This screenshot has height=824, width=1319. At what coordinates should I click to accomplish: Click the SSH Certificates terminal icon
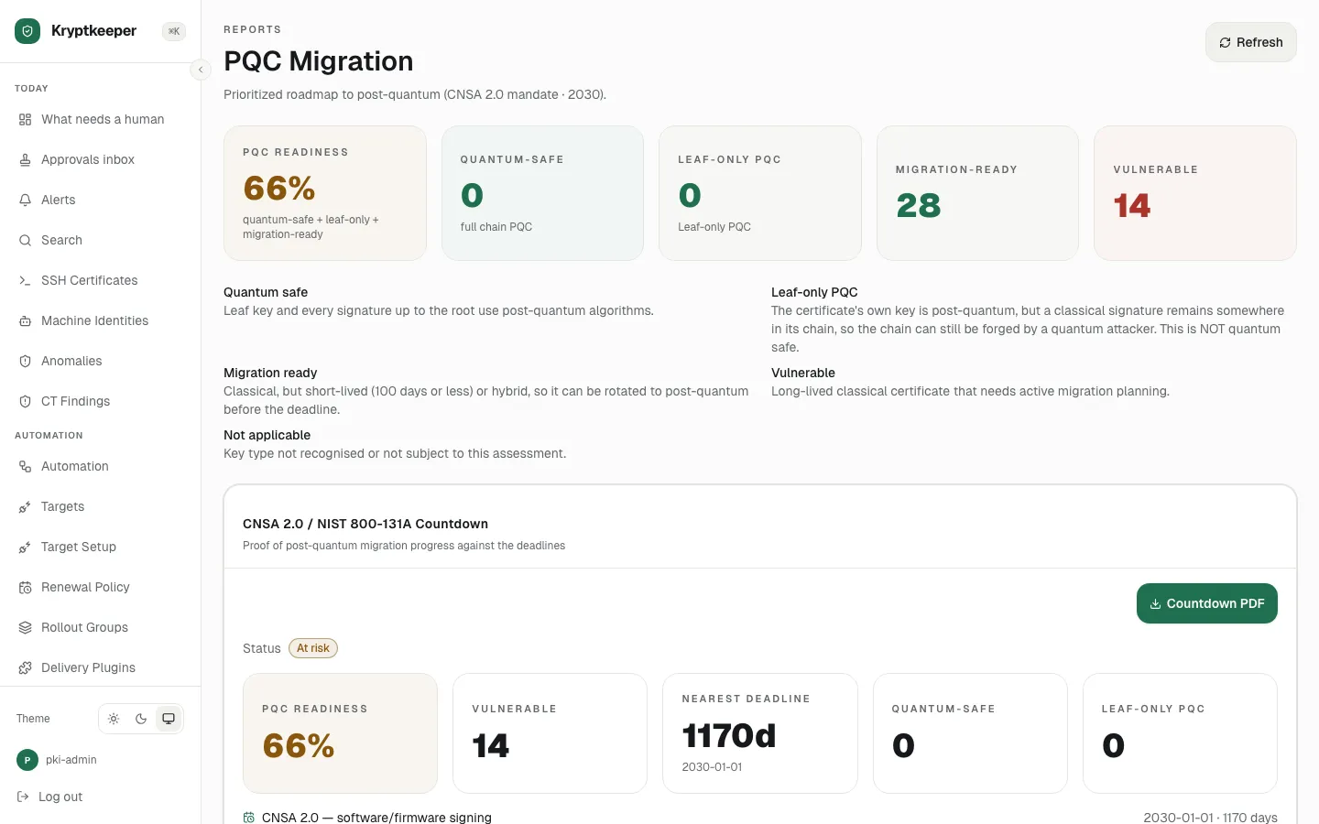pyautogui.click(x=26, y=280)
